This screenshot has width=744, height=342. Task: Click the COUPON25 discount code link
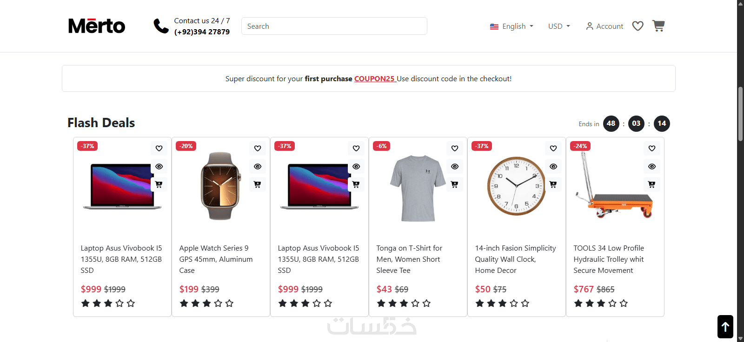point(374,79)
